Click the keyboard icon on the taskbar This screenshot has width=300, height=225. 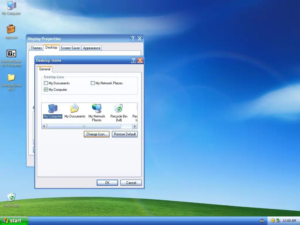point(262,221)
